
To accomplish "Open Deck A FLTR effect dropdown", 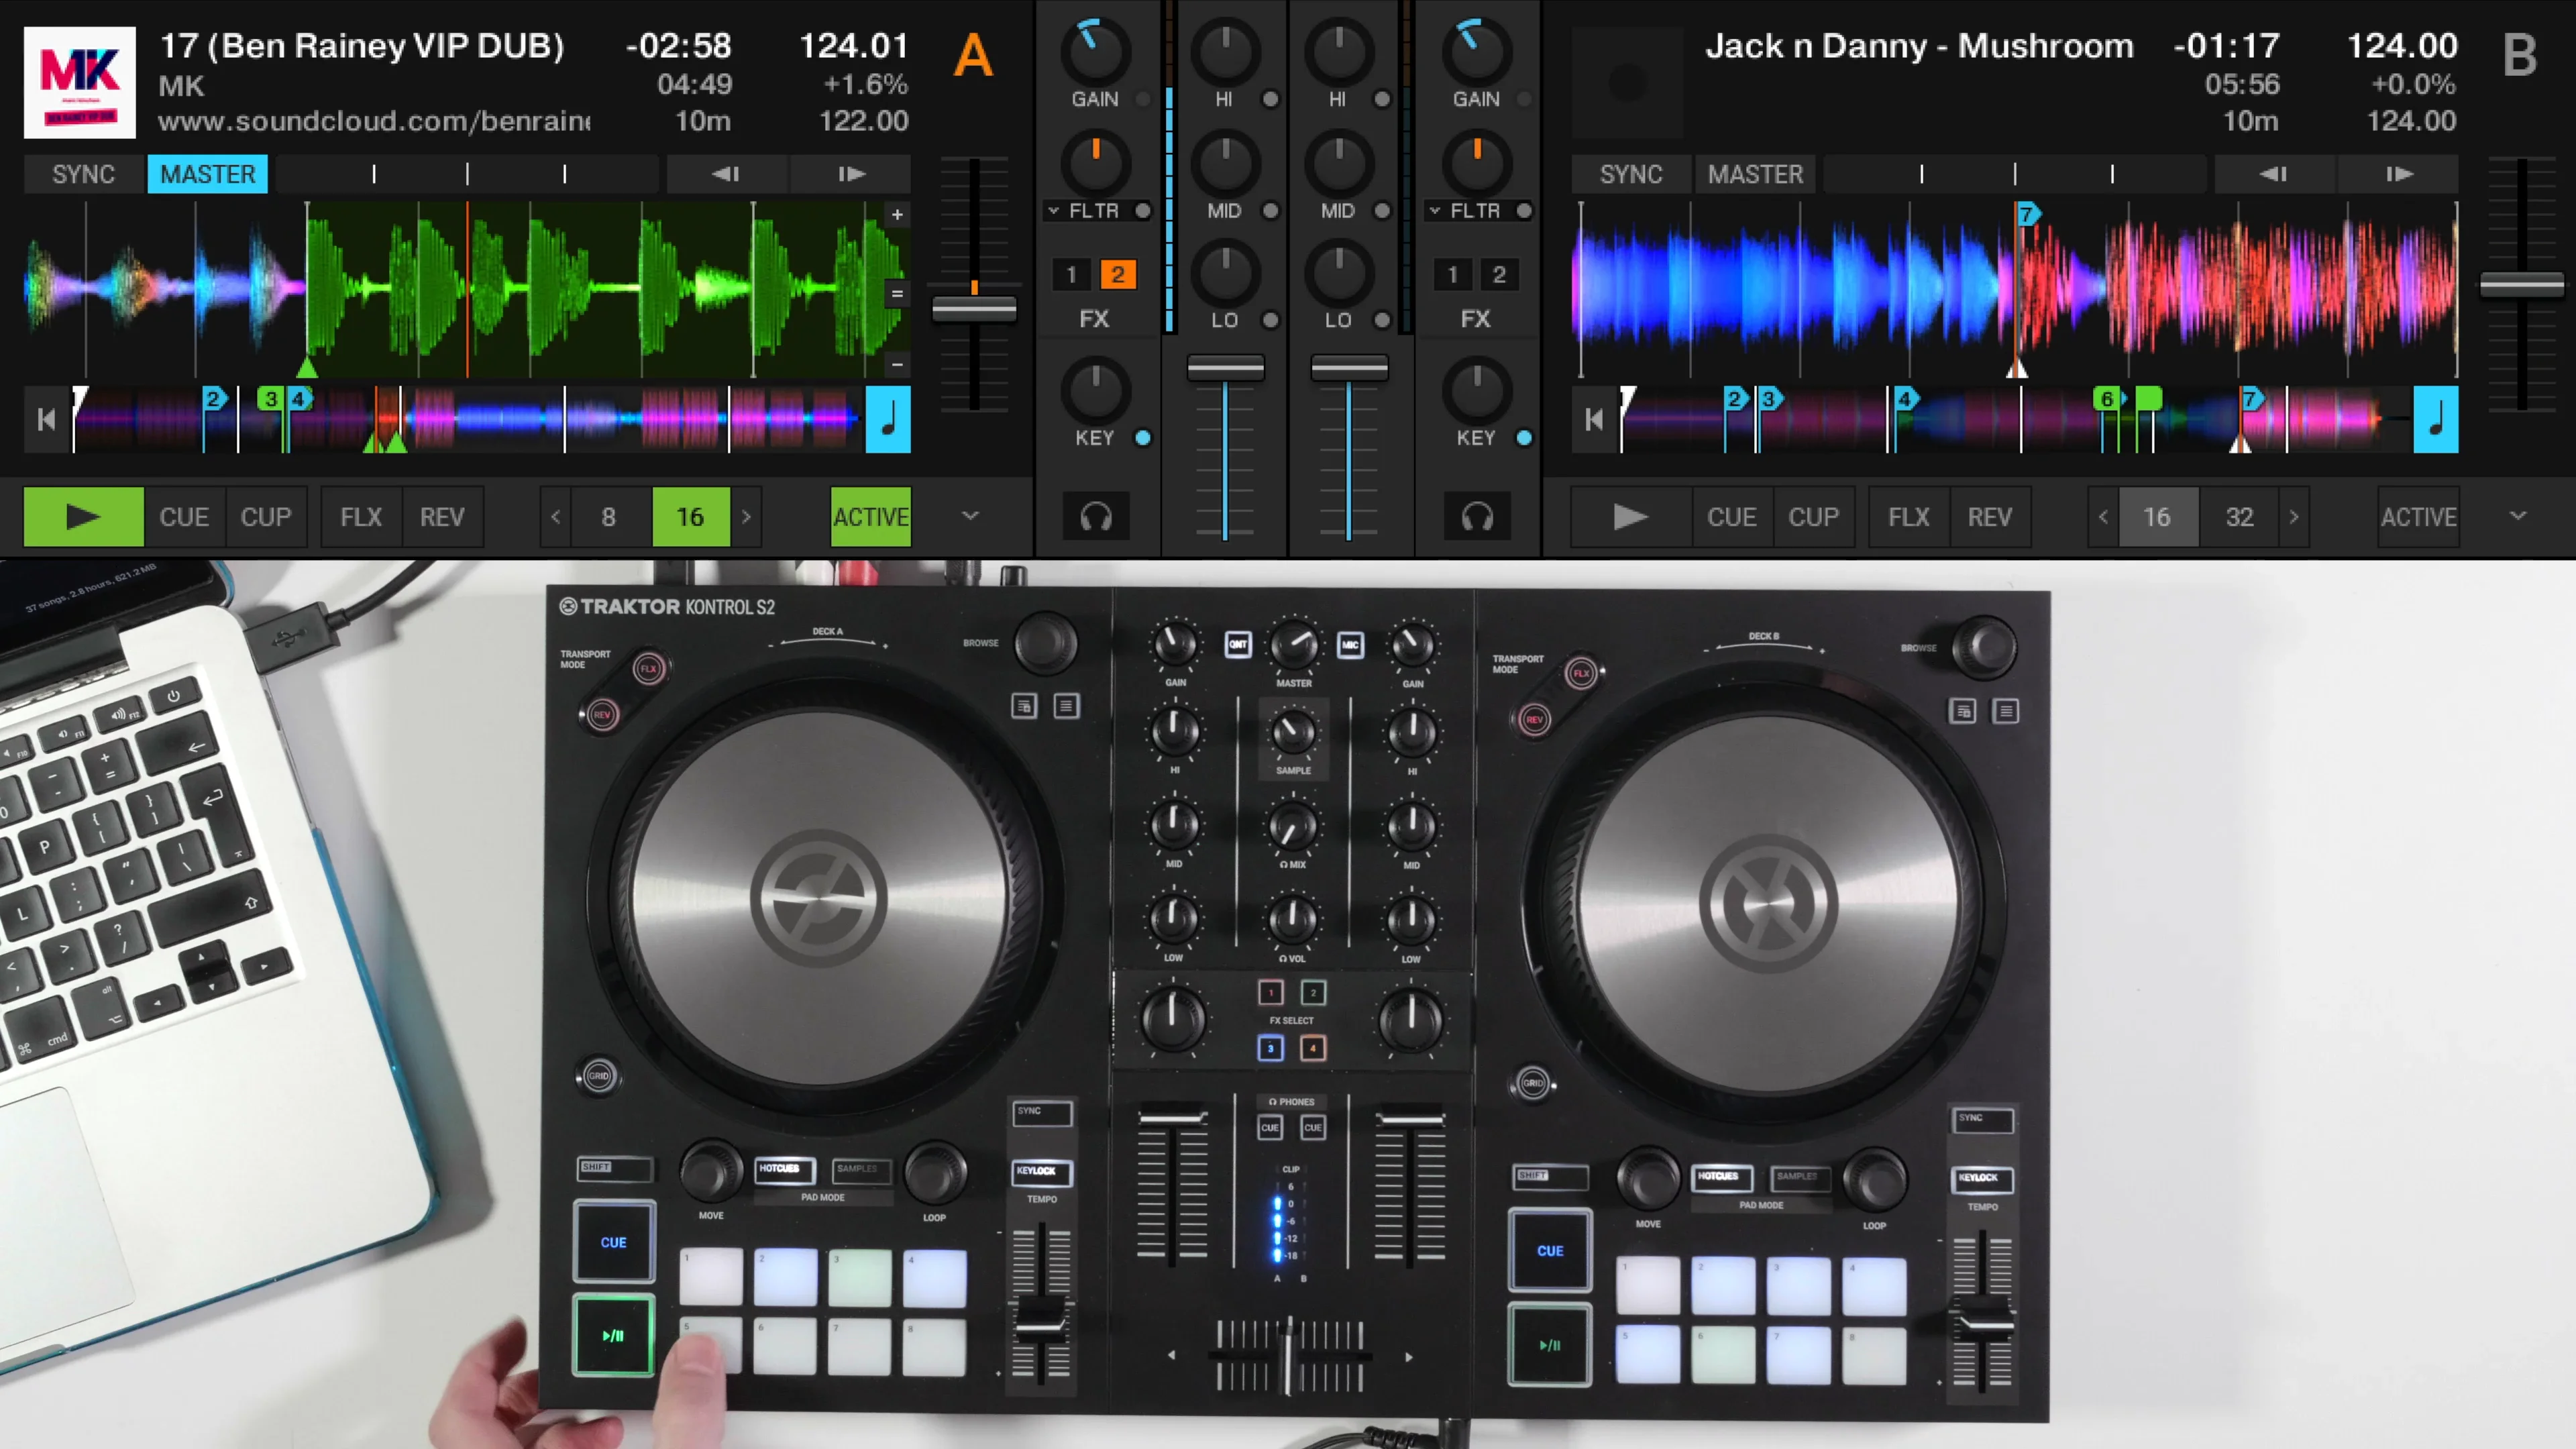I will [x=1054, y=211].
